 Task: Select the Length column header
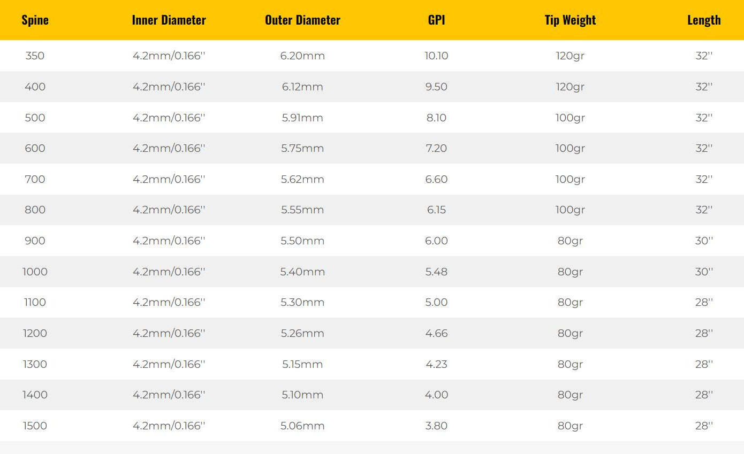pos(704,20)
